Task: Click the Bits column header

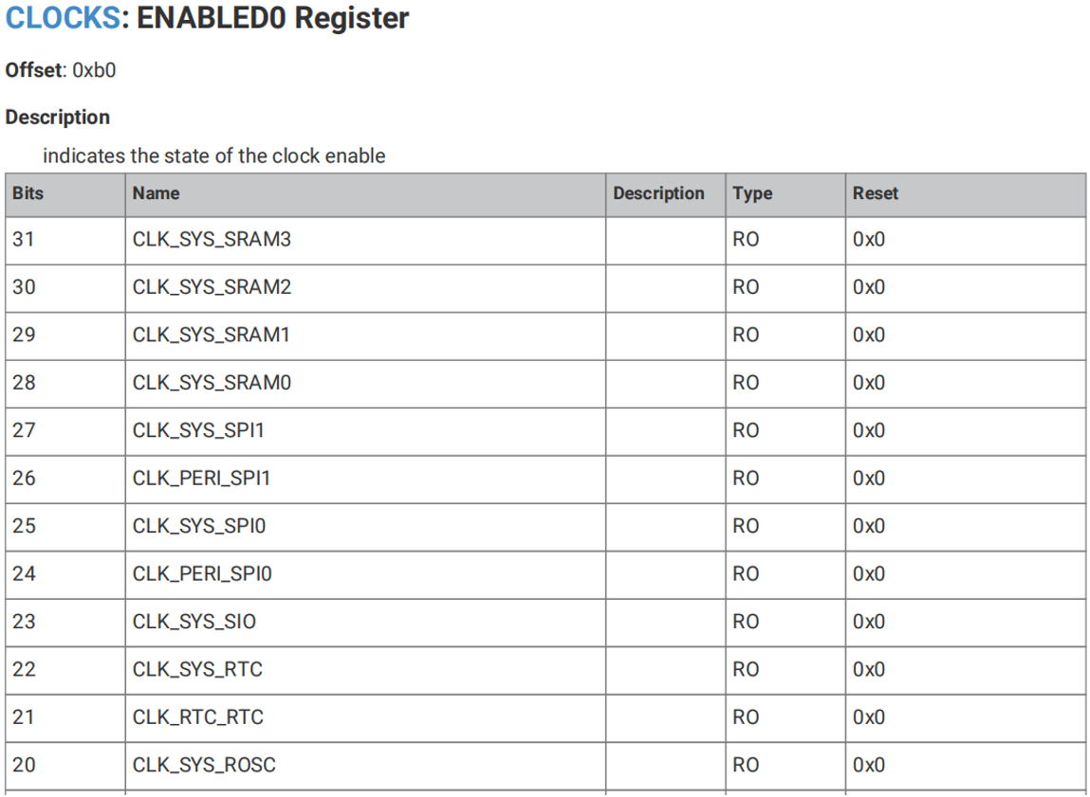Action: point(28,193)
